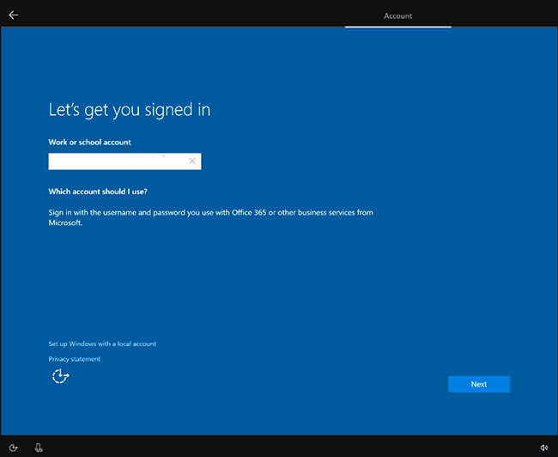Open the Privacy statement link

coord(75,359)
